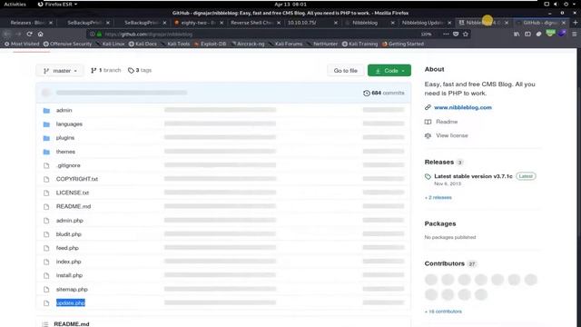This screenshot has height=327, width=581.
Task: Open the sitemap.php file
Action: [x=72, y=290]
